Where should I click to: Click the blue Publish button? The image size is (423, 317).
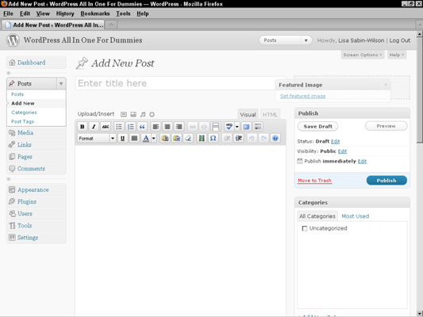pyautogui.click(x=386, y=181)
